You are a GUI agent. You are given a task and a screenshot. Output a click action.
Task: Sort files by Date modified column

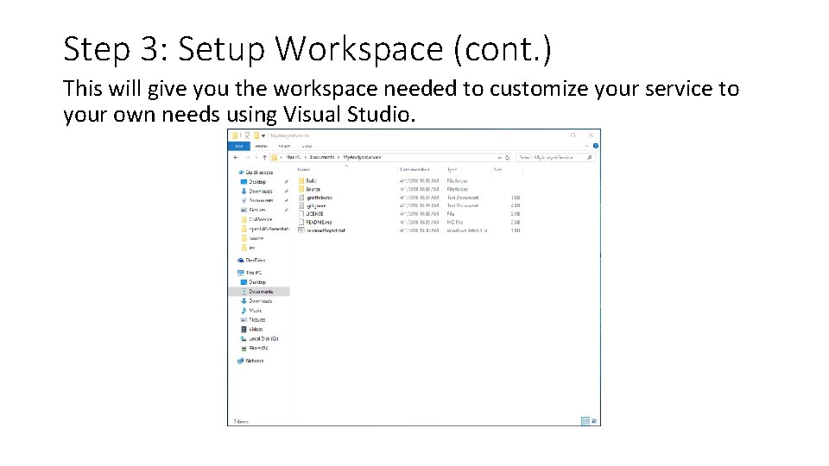click(x=414, y=170)
